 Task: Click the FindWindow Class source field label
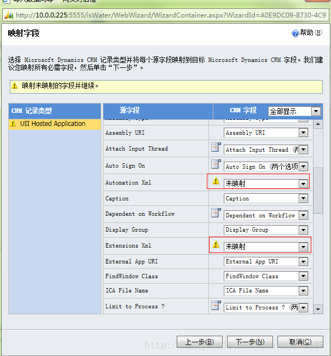[132, 276]
